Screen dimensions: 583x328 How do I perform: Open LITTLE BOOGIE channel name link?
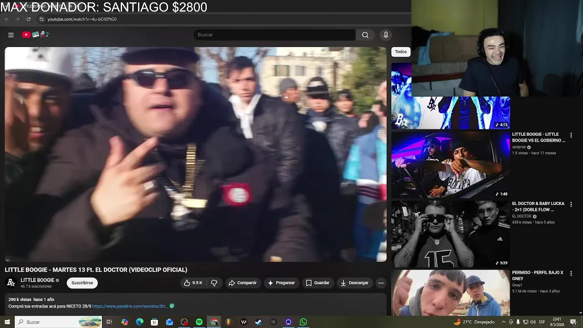tap(37, 280)
